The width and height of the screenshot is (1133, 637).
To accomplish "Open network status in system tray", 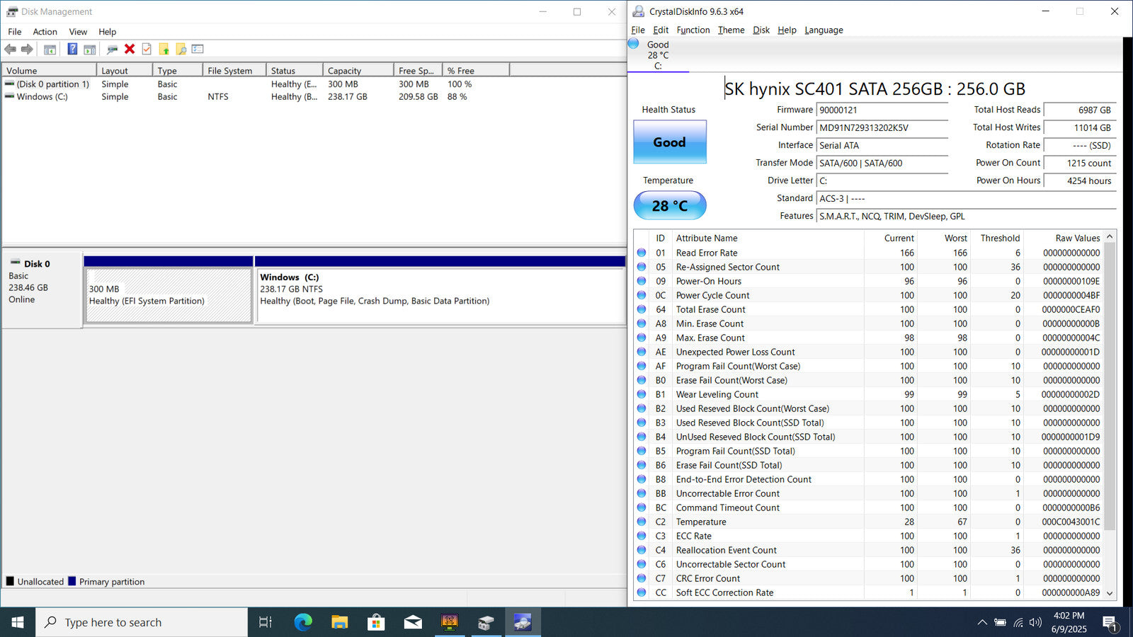I will tap(1018, 622).
